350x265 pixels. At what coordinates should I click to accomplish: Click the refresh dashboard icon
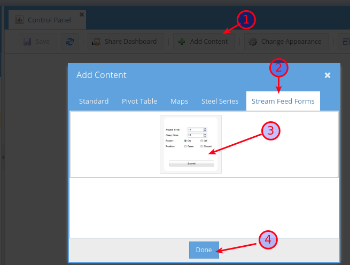(69, 42)
